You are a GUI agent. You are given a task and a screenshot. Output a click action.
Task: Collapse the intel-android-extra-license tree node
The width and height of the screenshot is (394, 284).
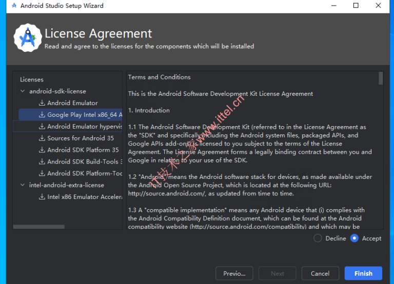tap(23, 185)
